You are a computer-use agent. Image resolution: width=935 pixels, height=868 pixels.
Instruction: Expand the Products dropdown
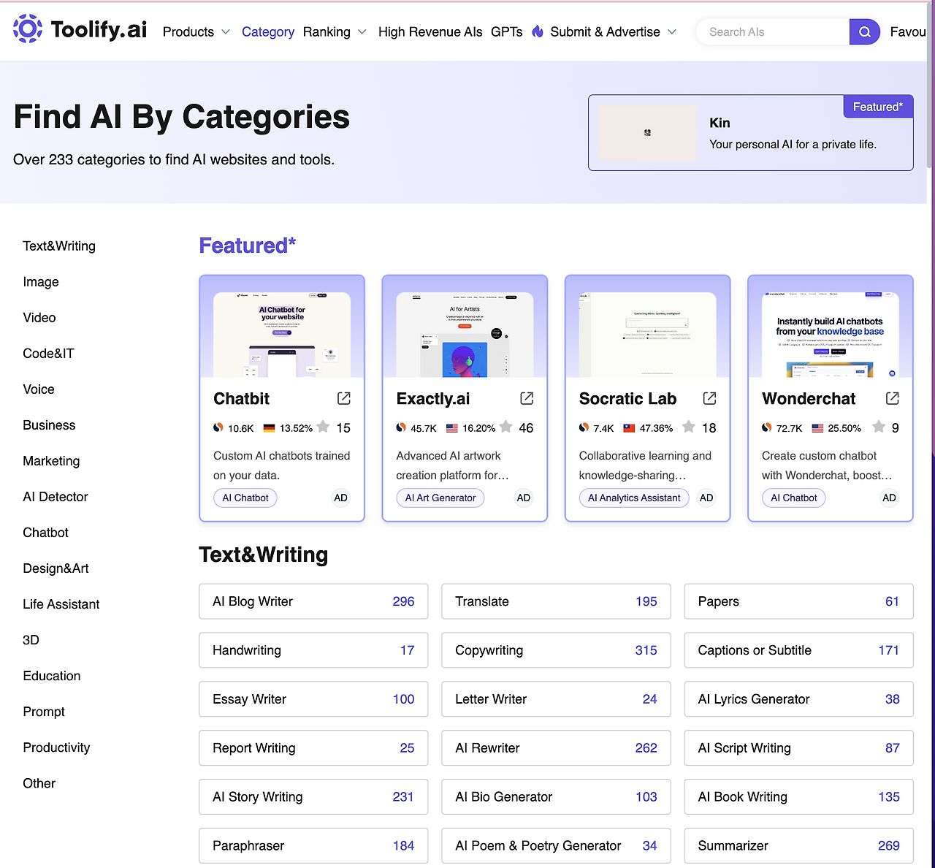pyautogui.click(x=196, y=31)
